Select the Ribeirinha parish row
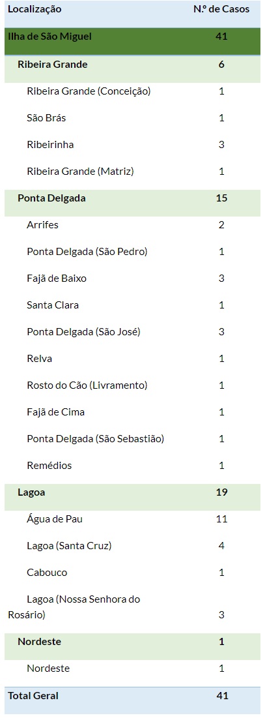 pos(133,145)
